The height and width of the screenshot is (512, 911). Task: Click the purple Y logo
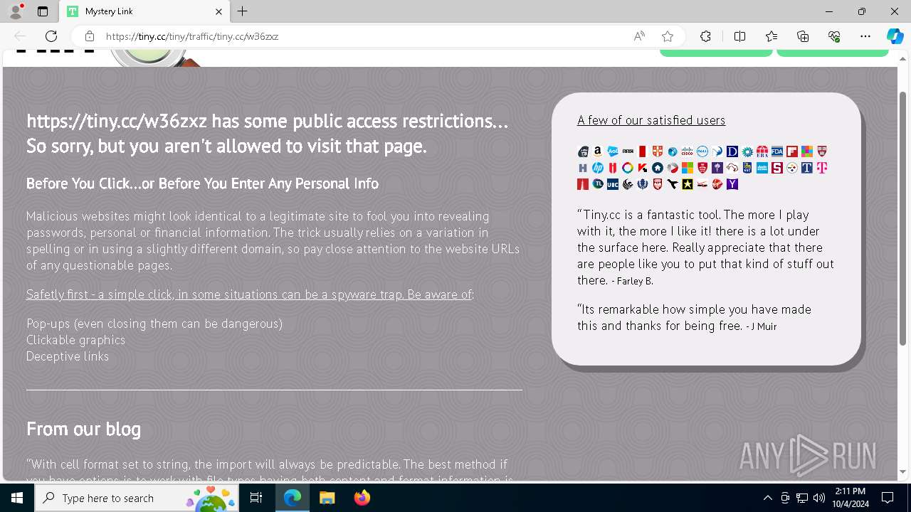tap(732, 184)
